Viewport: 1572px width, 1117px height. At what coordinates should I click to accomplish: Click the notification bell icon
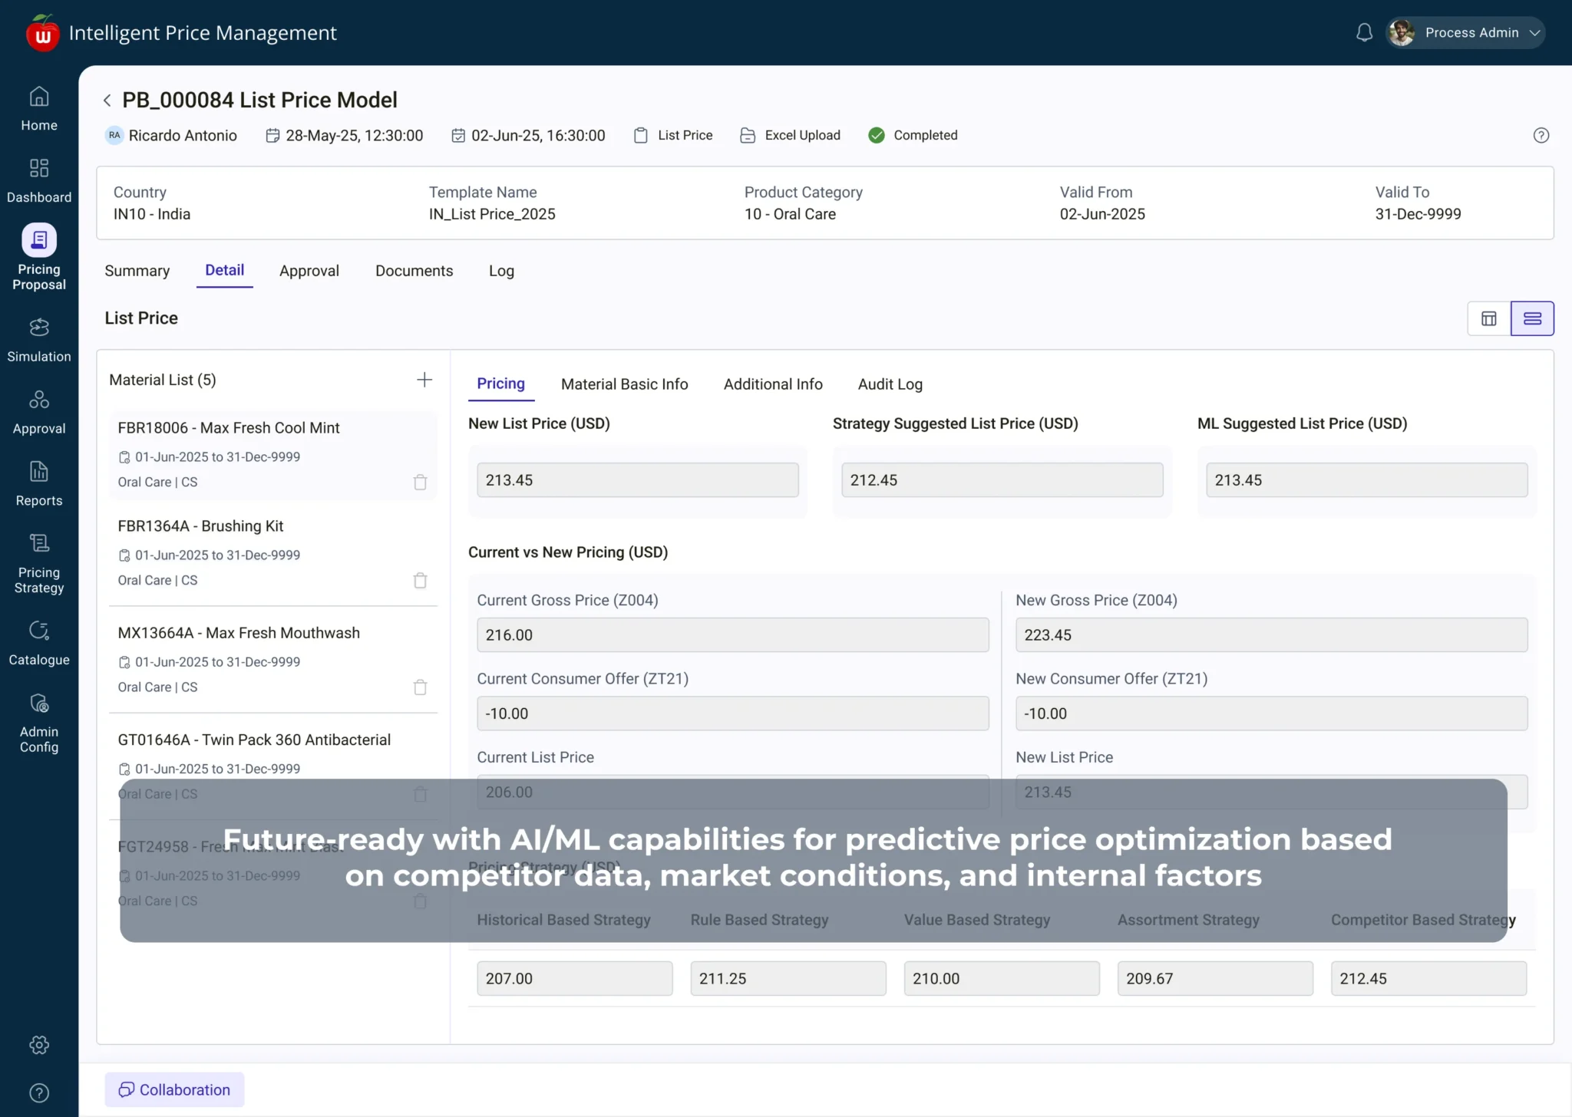click(x=1364, y=32)
